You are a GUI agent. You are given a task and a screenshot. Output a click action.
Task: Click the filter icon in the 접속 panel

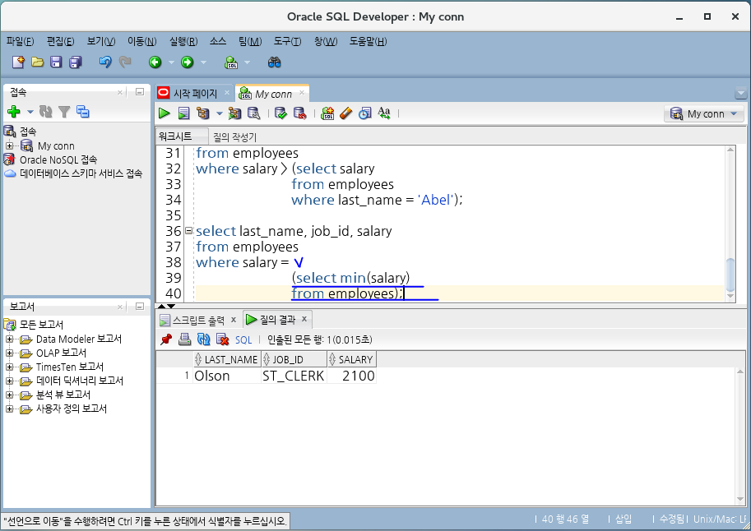pyautogui.click(x=64, y=112)
